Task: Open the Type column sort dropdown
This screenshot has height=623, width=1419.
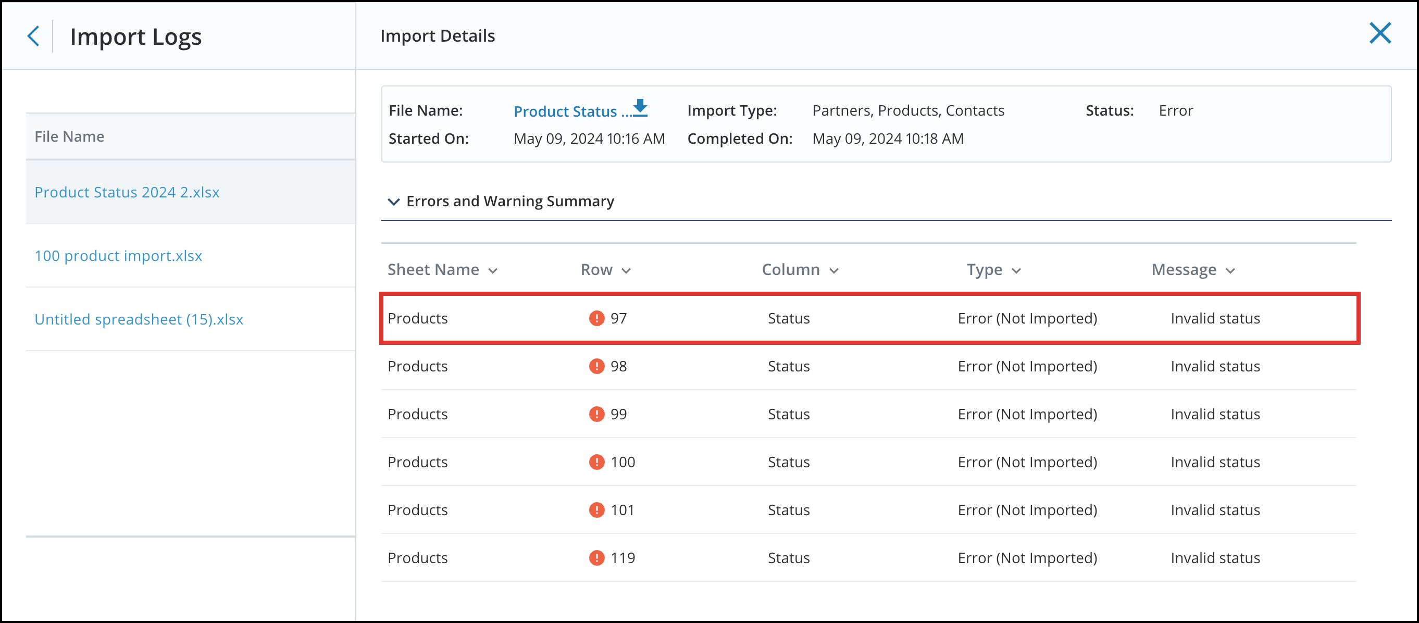Action: click(1016, 270)
